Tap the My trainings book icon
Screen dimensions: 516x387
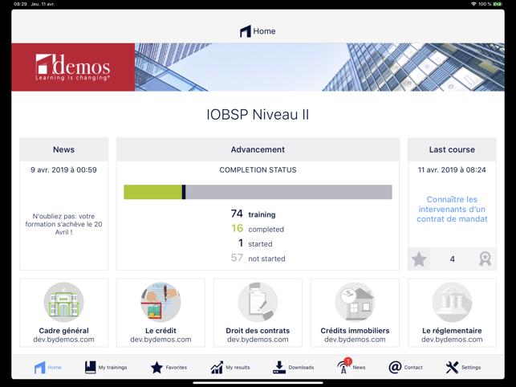pyautogui.click(x=90, y=367)
